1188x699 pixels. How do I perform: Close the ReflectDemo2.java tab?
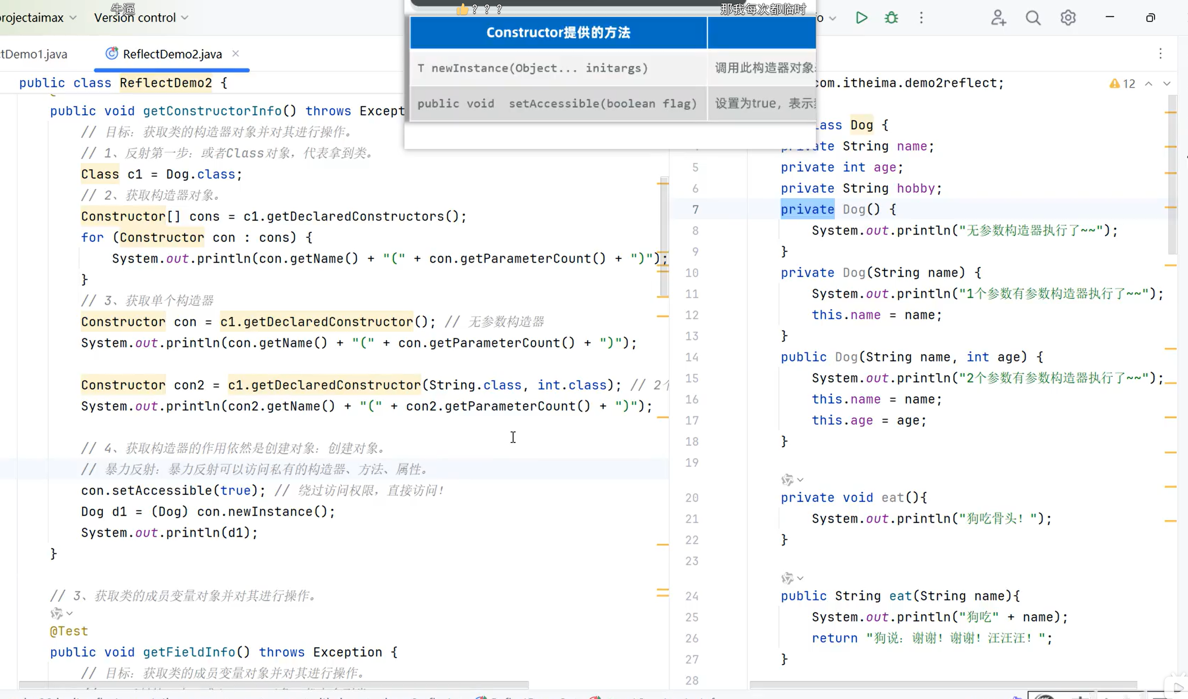[236, 54]
